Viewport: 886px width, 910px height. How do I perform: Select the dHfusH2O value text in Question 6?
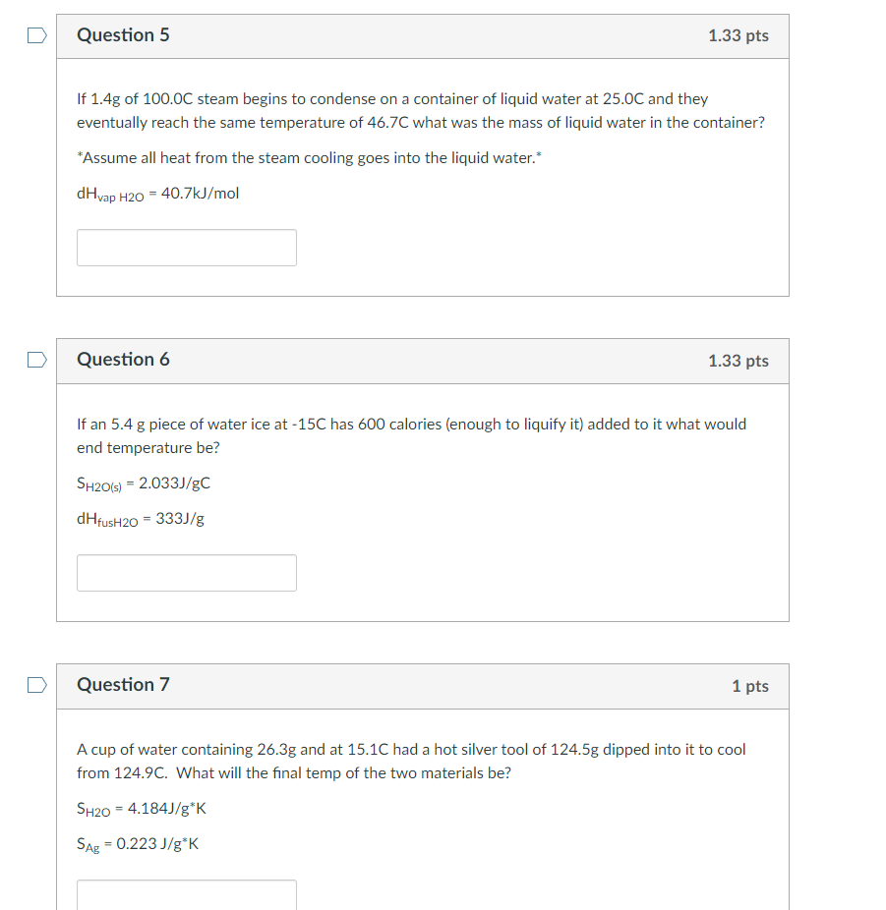[x=141, y=519]
